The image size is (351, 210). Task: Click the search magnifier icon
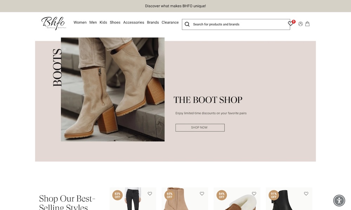(187, 24)
